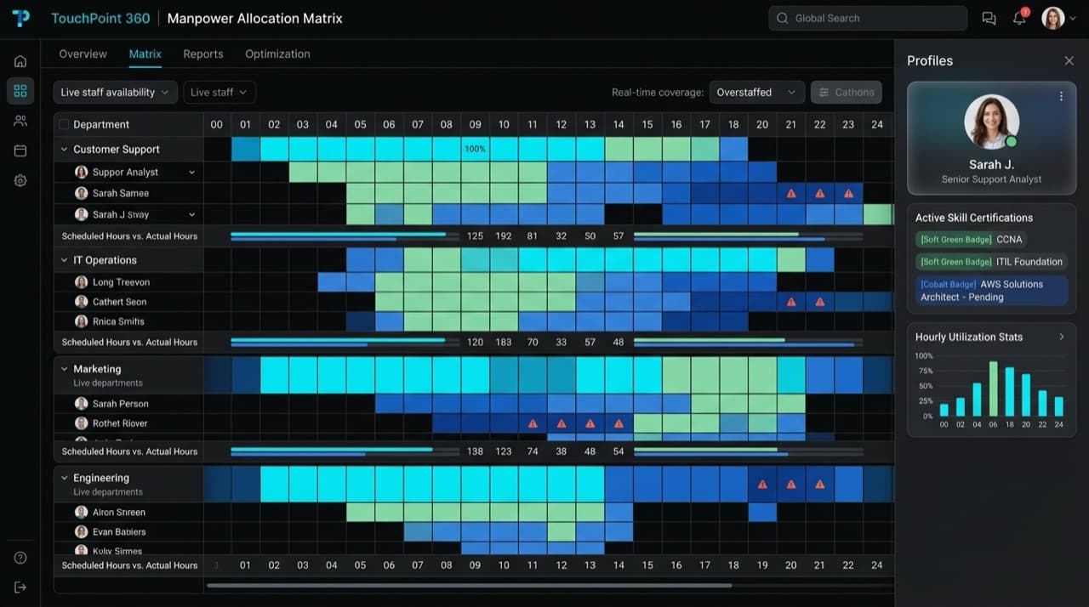Open the notifications bell
This screenshot has width=1089, height=607.
click(1019, 18)
